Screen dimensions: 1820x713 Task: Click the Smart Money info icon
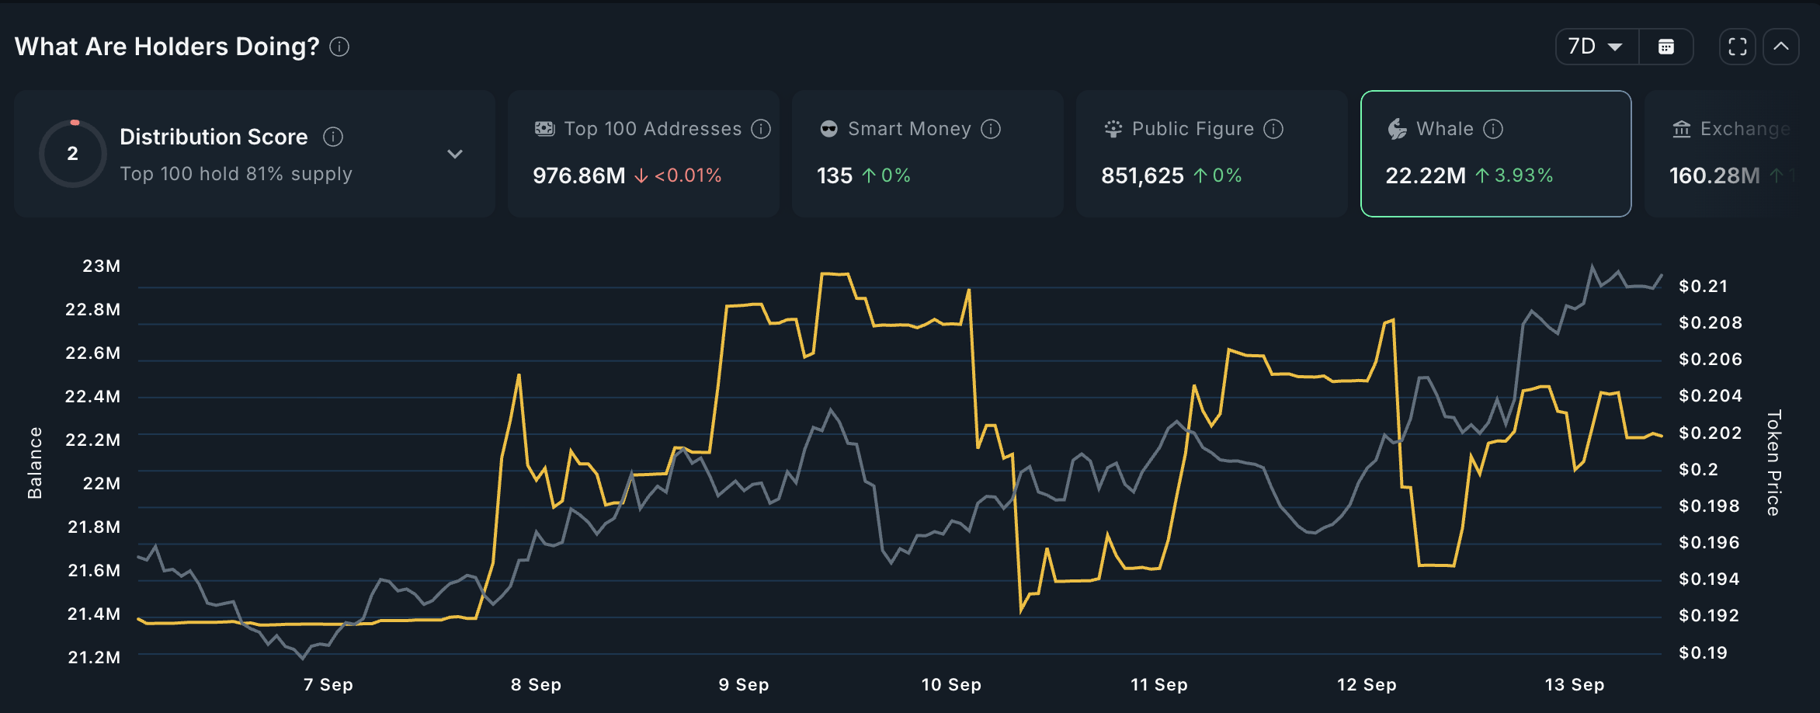[991, 129]
